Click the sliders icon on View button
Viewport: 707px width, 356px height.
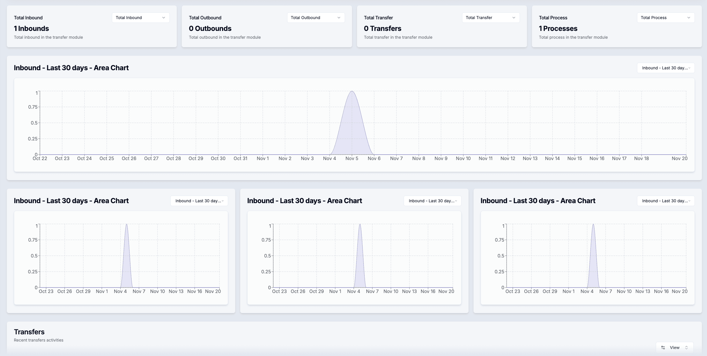click(x=663, y=348)
